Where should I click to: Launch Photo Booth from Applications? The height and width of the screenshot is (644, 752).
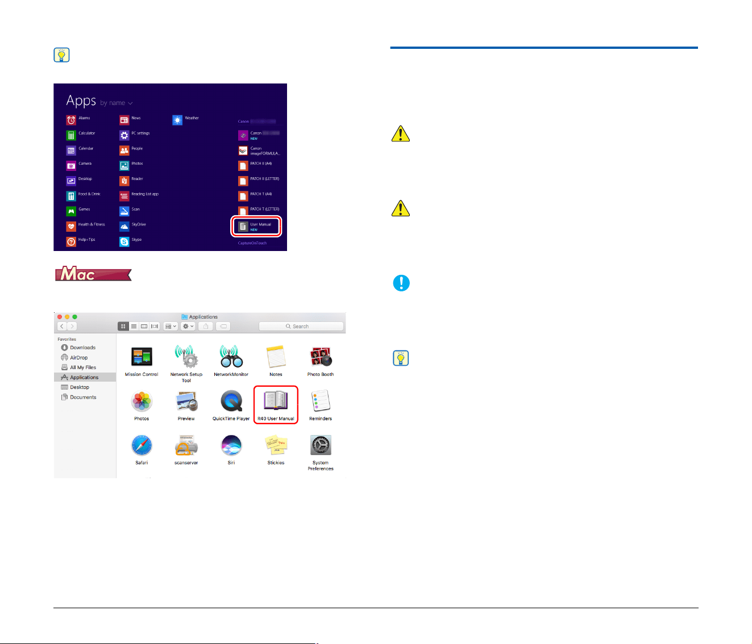[321, 361]
